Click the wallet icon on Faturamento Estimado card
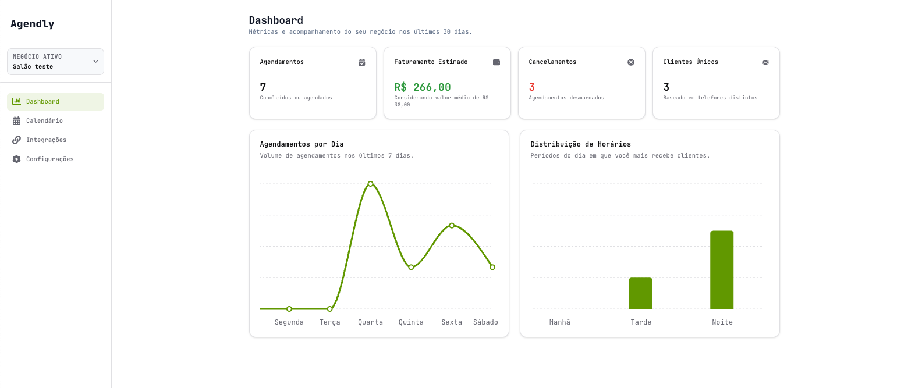Screen dimensions: 915x388 click(496, 62)
